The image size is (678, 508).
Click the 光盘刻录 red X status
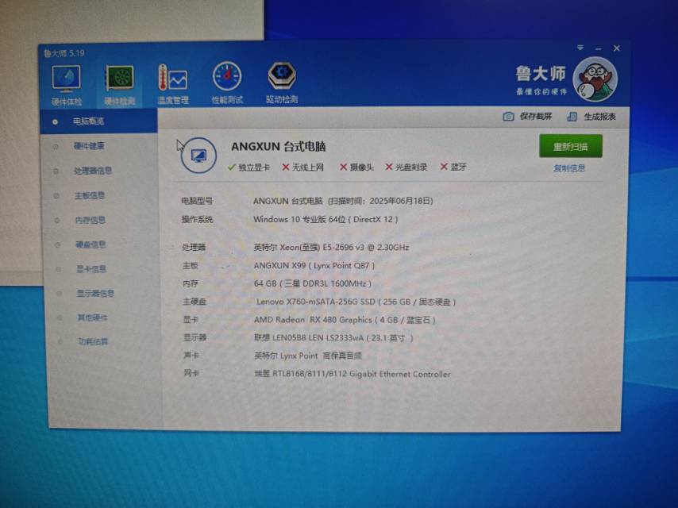[406, 167]
